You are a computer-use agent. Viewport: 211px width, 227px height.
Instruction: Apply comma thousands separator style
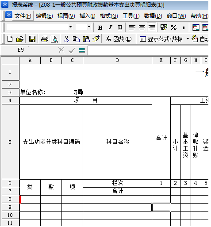[x=184, y=27]
